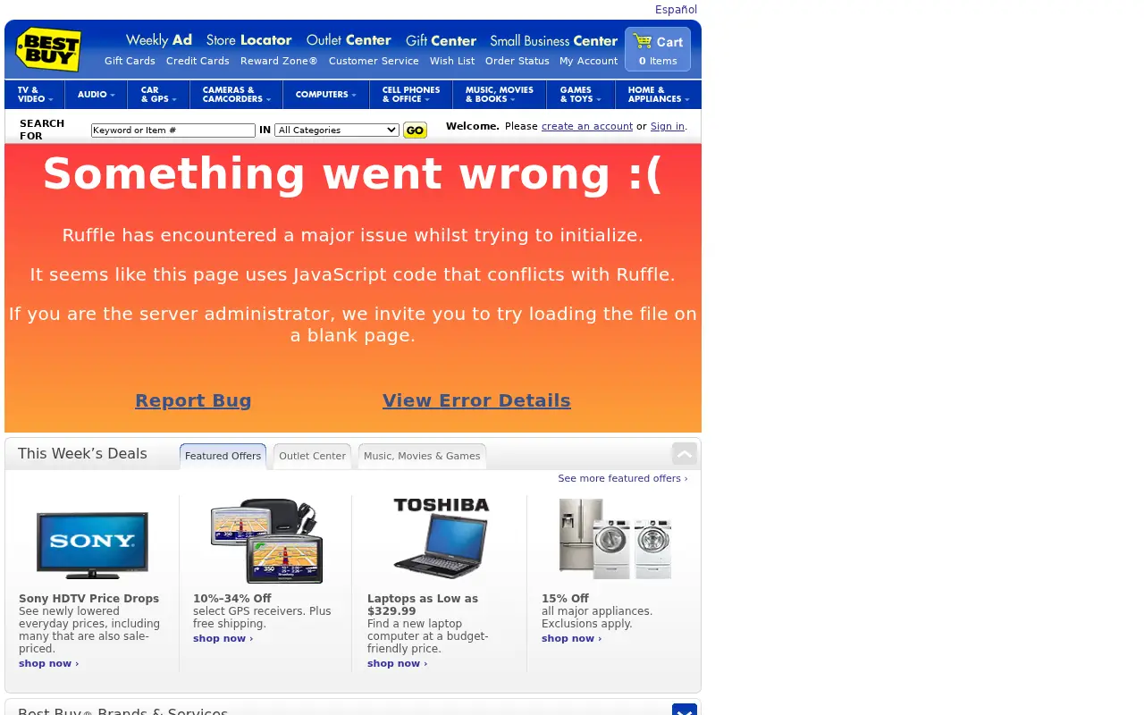Click the Keyword or Item search field
This screenshot has height=715, width=1144.
click(x=173, y=130)
